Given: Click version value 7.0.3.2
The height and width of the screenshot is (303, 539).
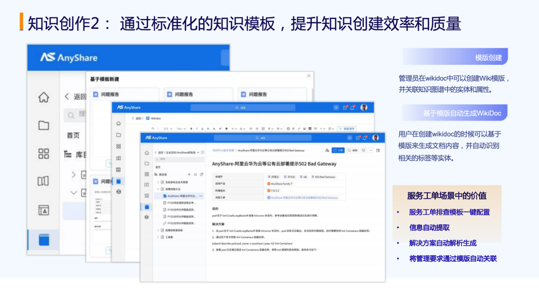Looking at the screenshot, I should (273, 190).
